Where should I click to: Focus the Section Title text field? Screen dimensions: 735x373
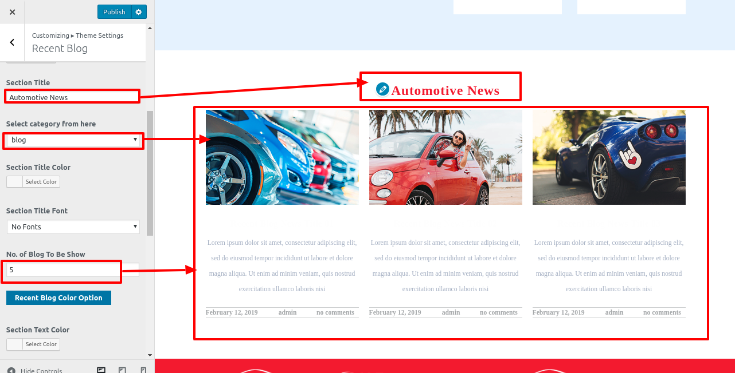coord(72,97)
